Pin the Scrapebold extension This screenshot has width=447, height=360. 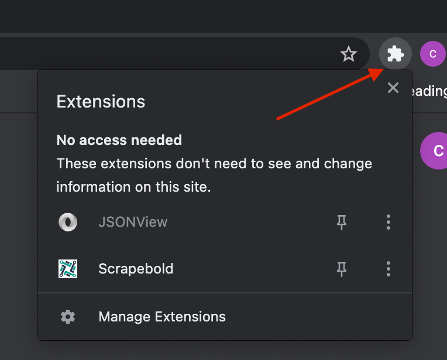[342, 269]
